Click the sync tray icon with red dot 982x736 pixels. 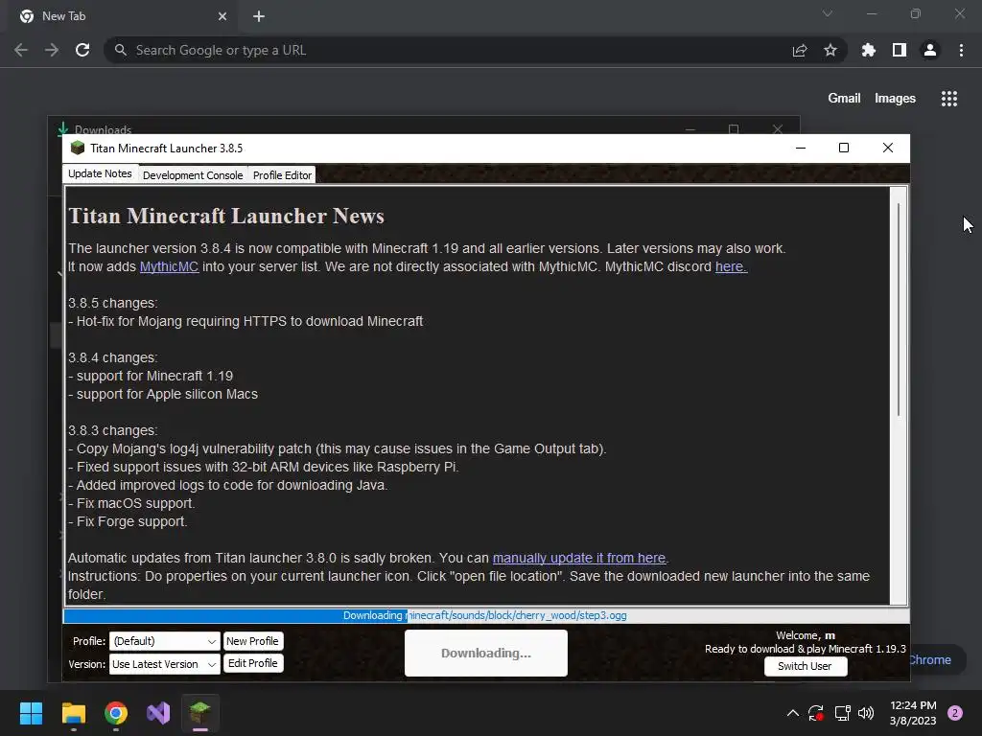pos(816,713)
